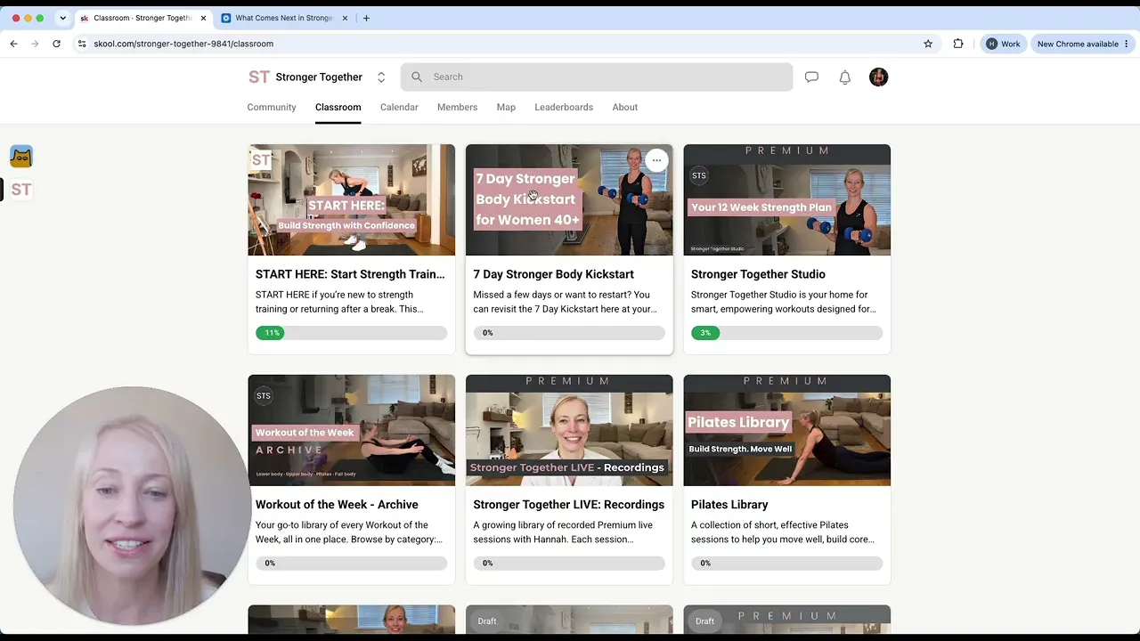Open the START HERE course thumbnail

(x=352, y=199)
